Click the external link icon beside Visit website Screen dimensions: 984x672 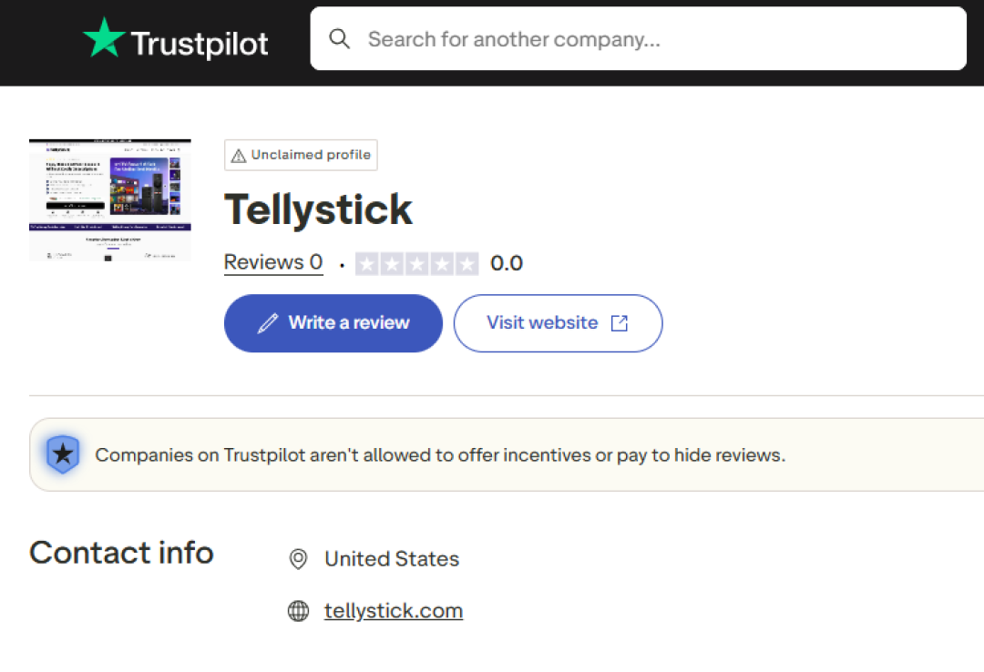coord(620,323)
